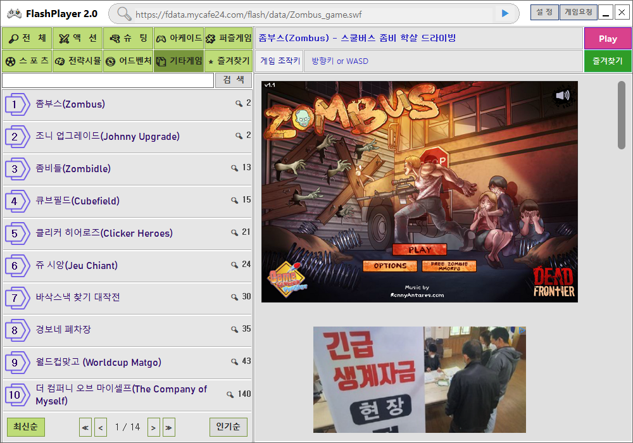This screenshot has width=633, height=443.
Task: Go to previous page with < button
Action: point(101,428)
